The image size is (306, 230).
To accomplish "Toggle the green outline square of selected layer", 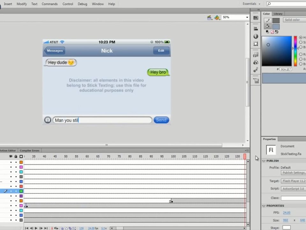I will 21,191.
